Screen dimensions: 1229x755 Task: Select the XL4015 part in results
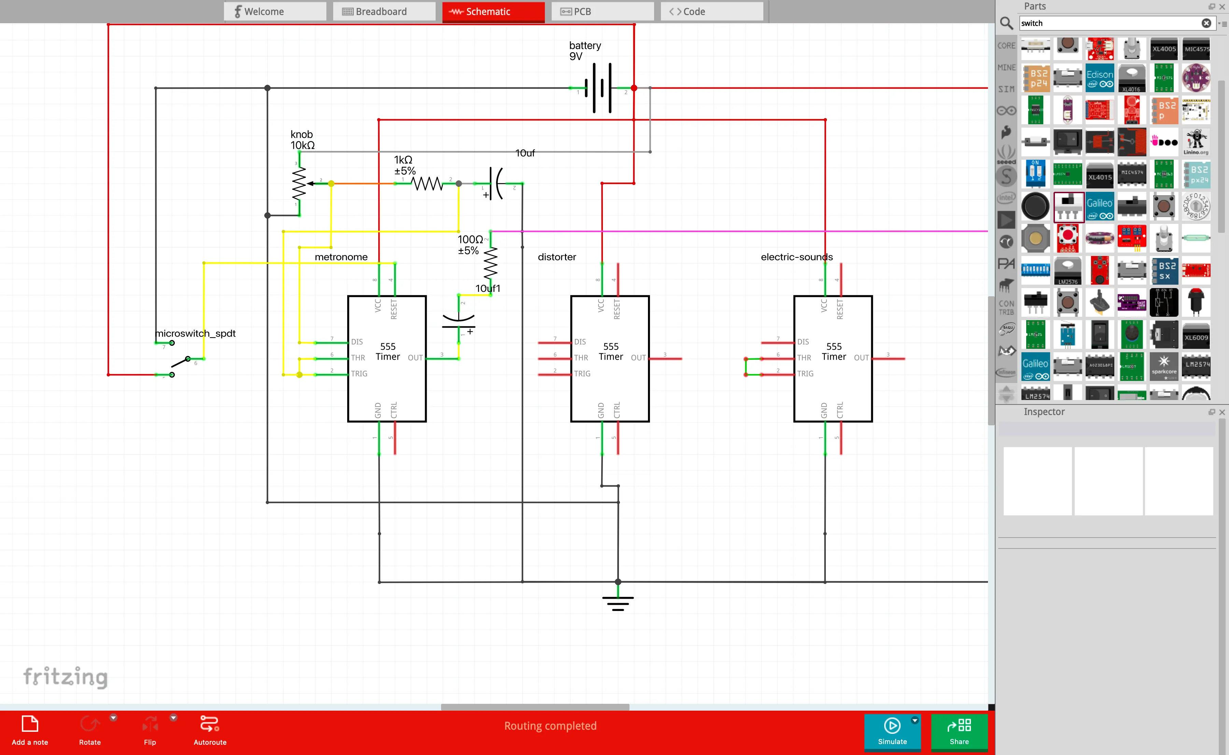(x=1099, y=175)
